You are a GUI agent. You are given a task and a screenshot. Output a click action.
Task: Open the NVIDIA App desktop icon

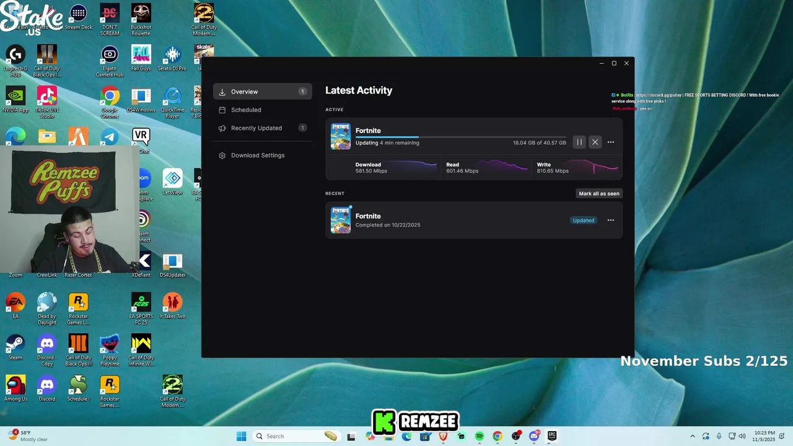click(x=15, y=100)
